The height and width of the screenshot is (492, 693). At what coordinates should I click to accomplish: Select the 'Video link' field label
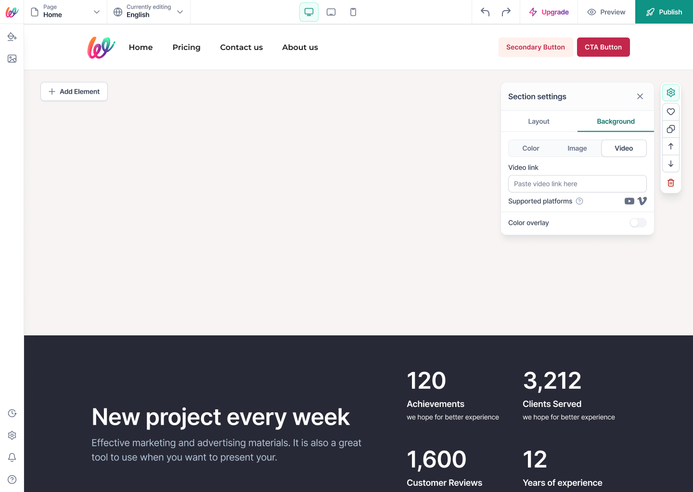[x=523, y=168]
